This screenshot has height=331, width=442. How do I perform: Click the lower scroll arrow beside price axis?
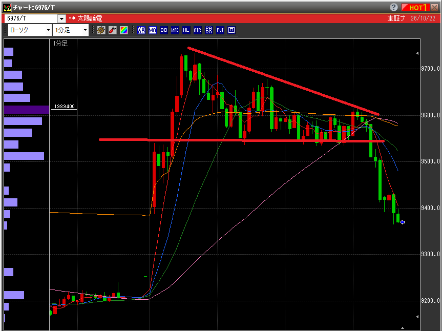click(417, 317)
